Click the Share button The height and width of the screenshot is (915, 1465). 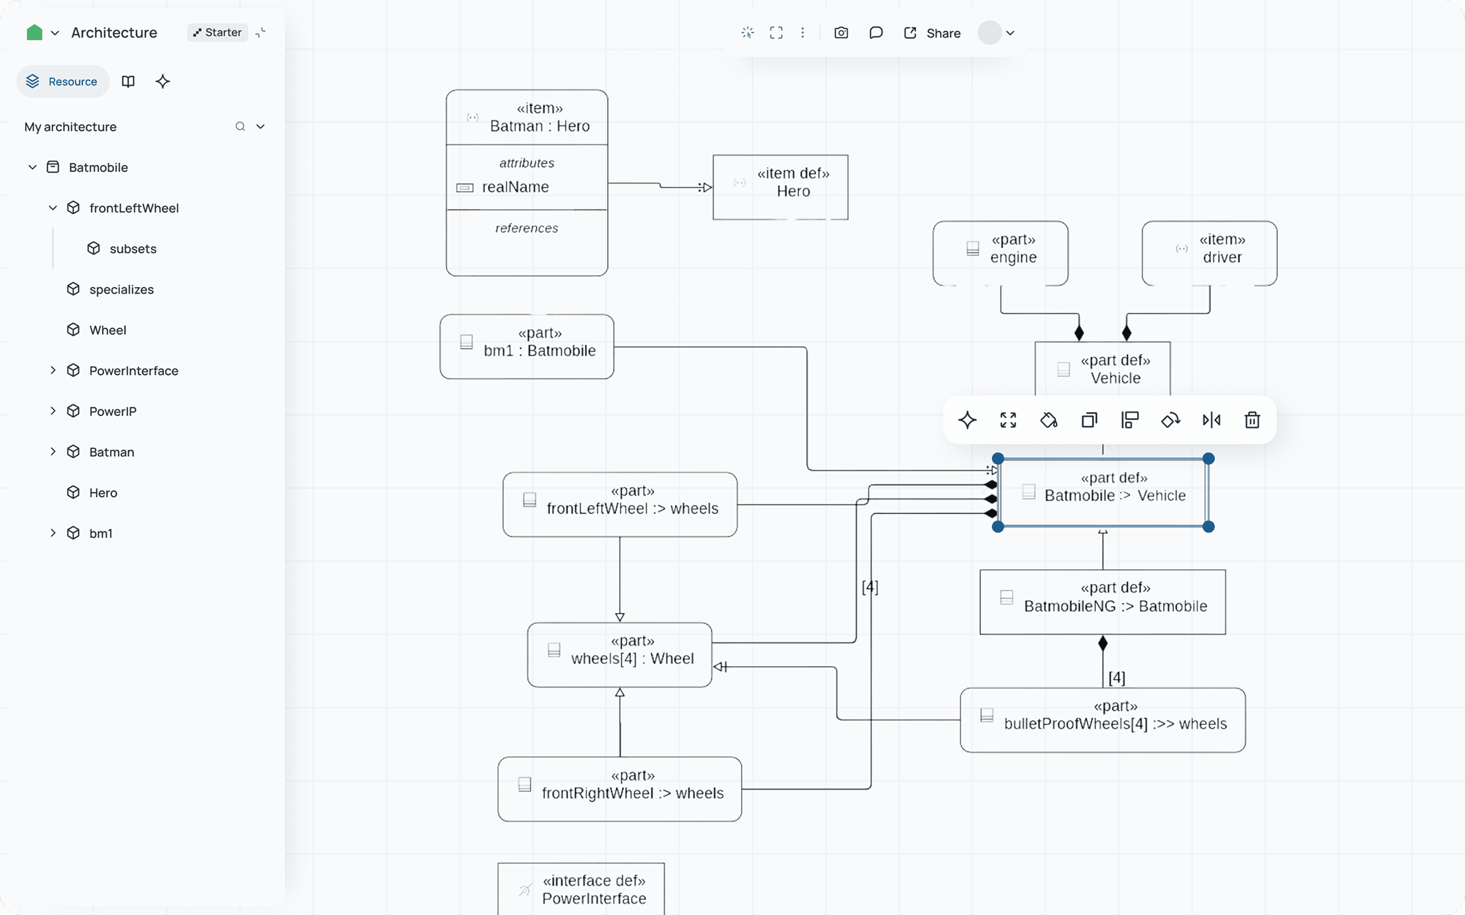(931, 33)
